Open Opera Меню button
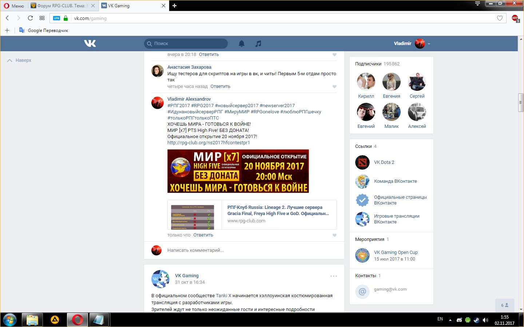Image resolution: width=524 pixels, height=327 pixels. 14,6
